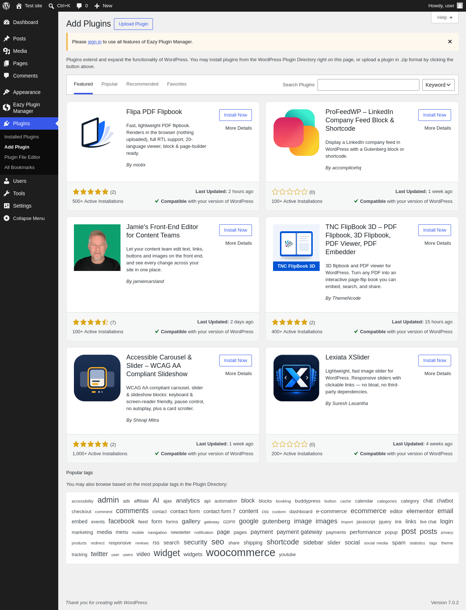The image size is (466, 610).
Task: Expand the Help dropdown
Action: coord(445,17)
